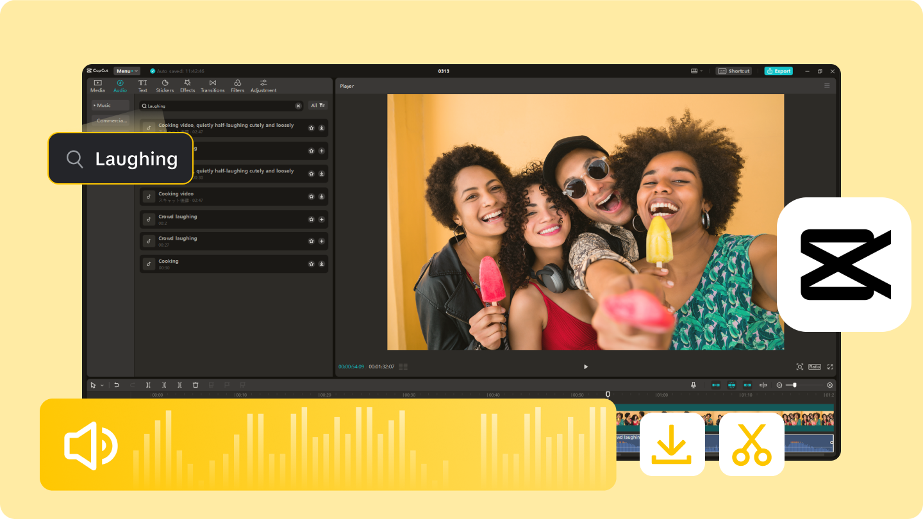Switch to the Media tab
Viewport: 923px width, 519px height.
coord(97,86)
